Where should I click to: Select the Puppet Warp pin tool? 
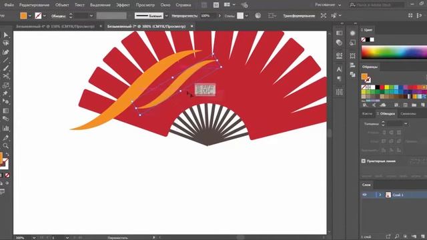point(5,93)
